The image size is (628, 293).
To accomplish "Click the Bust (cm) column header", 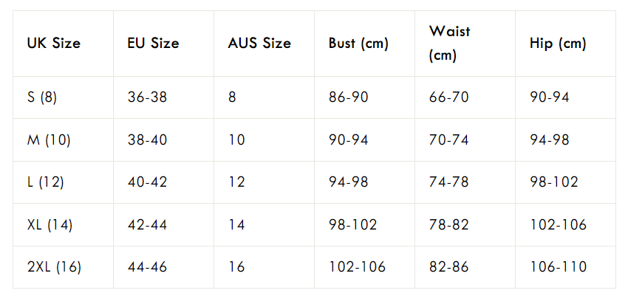I will 365,44.
